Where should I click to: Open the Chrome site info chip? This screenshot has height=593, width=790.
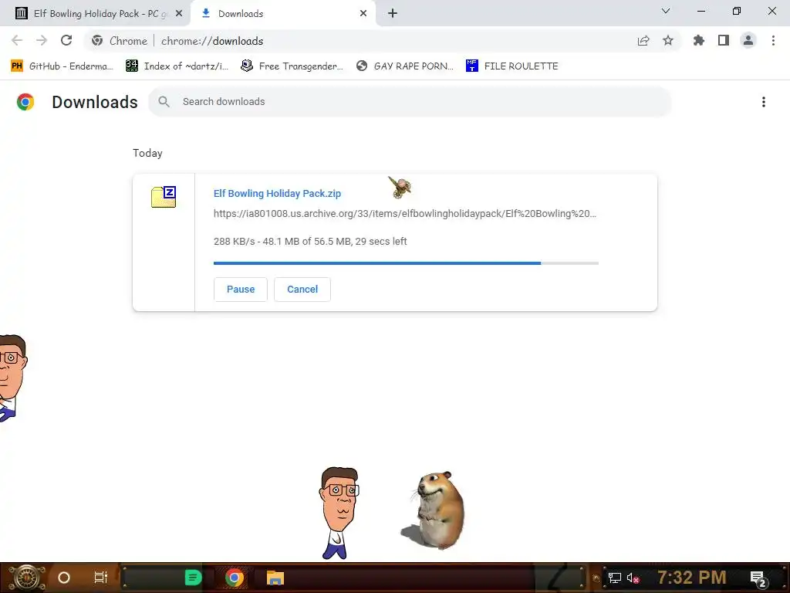pos(120,41)
